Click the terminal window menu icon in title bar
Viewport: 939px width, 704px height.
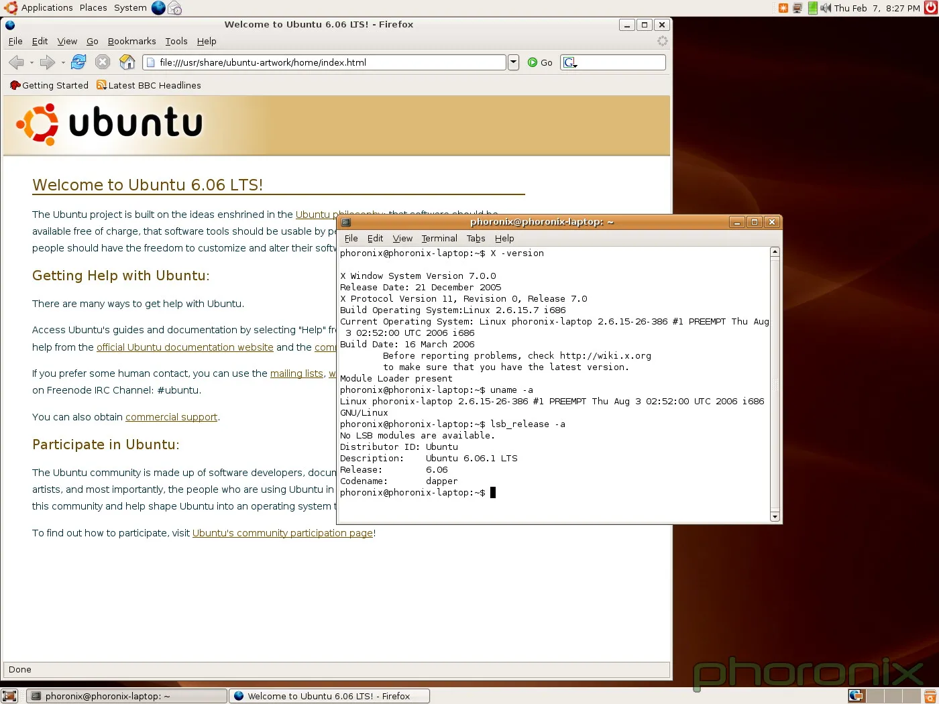pos(346,222)
